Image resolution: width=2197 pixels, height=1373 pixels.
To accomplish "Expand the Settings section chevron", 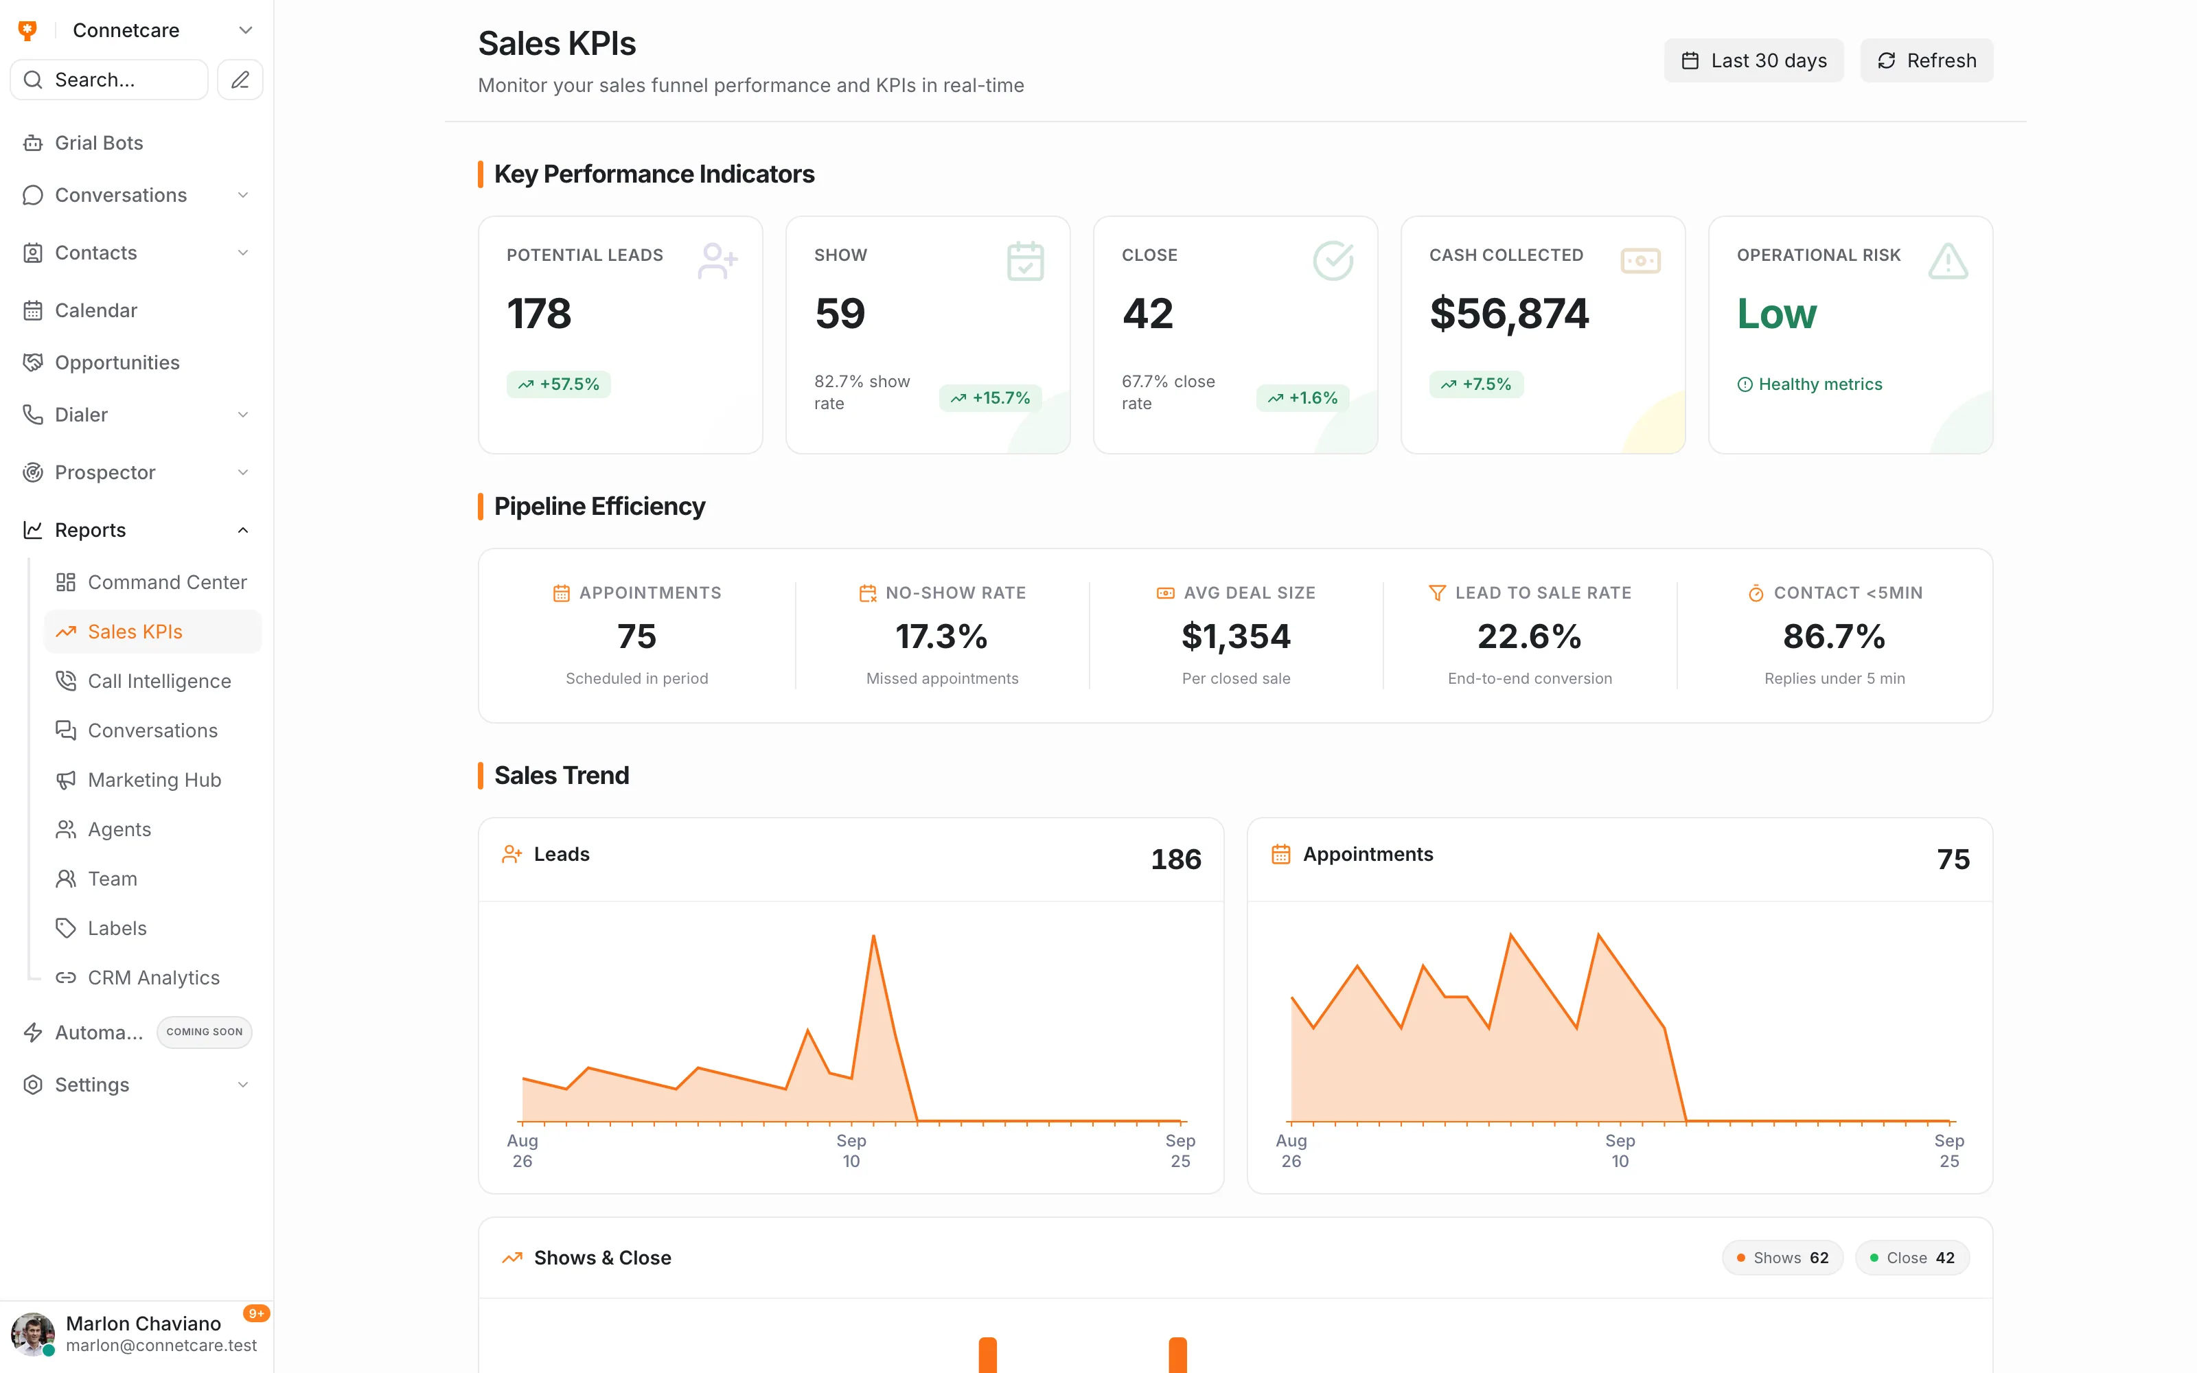I will tap(242, 1085).
